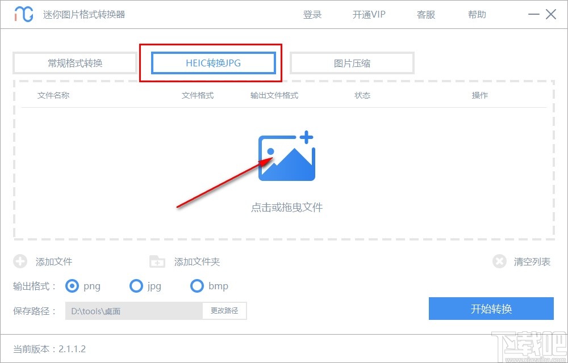Screen dimensions: 568x363
Task: Open the 帮助 help menu
Action: (x=477, y=14)
